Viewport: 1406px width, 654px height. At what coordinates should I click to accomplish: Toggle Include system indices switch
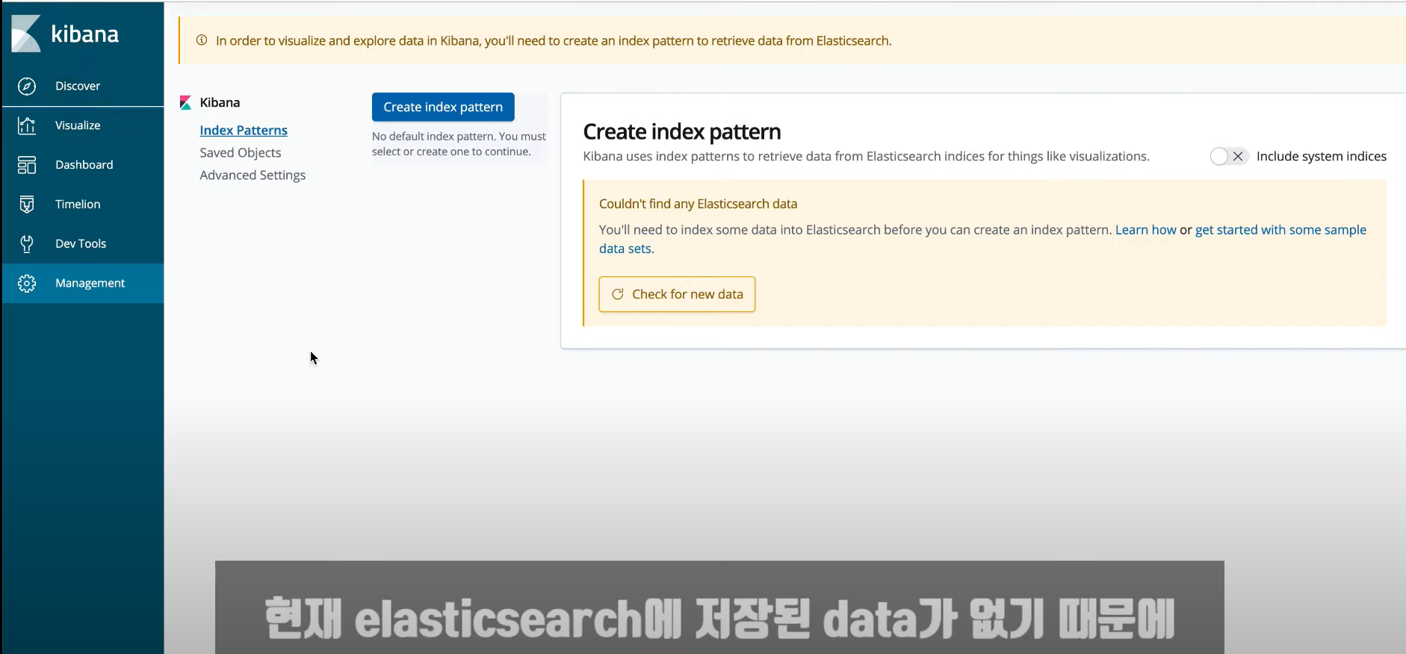1228,156
